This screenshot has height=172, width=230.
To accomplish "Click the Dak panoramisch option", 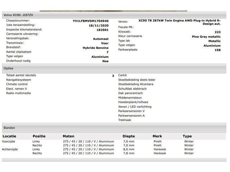I will (x=130, y=93).
